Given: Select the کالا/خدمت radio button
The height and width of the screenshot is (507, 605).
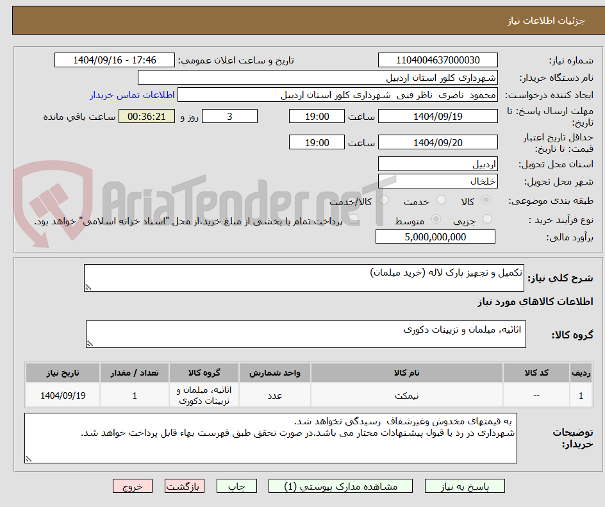Looking at the screenshot, I should [x=384, y=200].
